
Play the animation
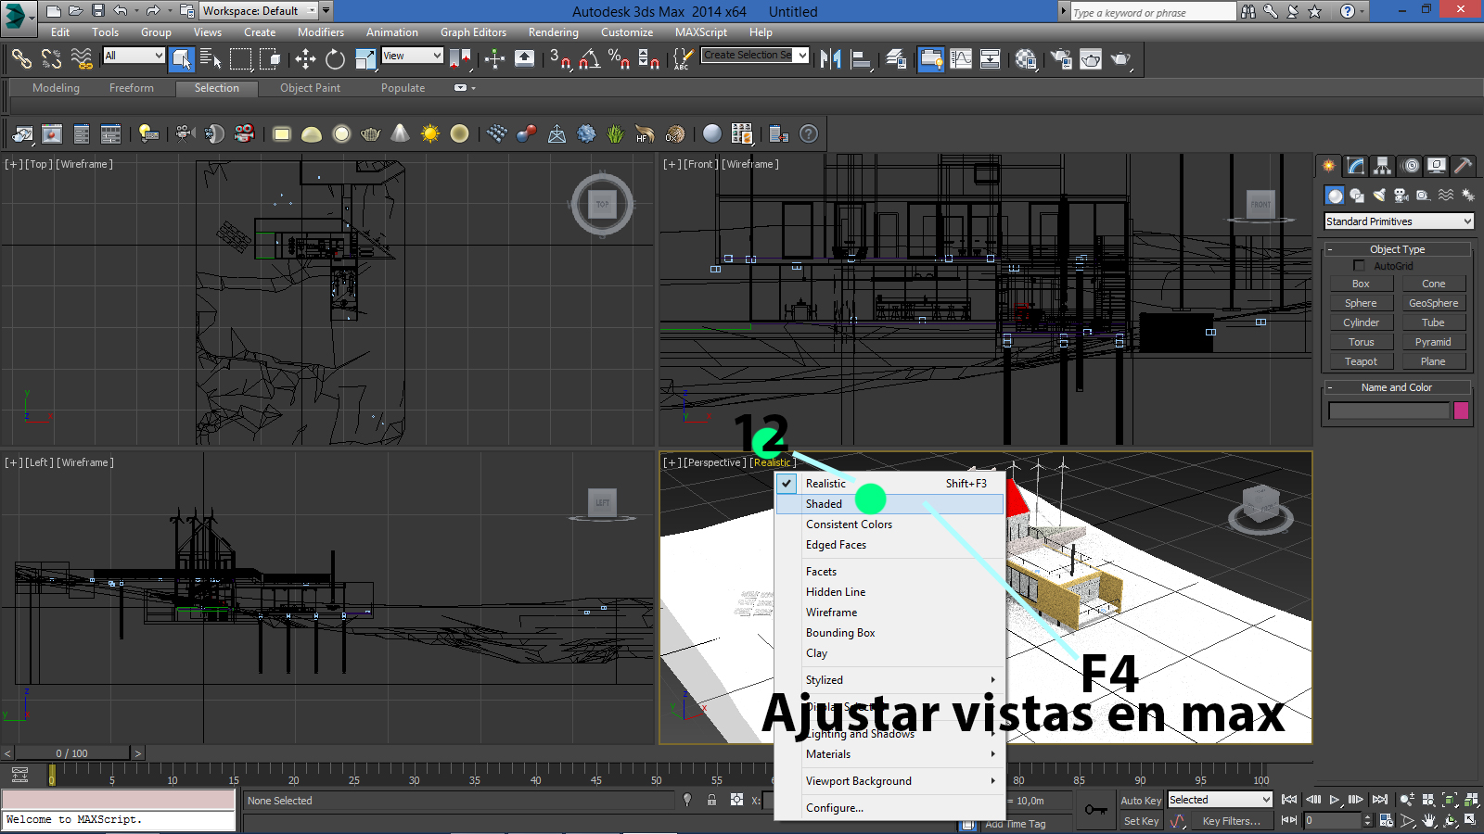click(x=1335, y=800)
